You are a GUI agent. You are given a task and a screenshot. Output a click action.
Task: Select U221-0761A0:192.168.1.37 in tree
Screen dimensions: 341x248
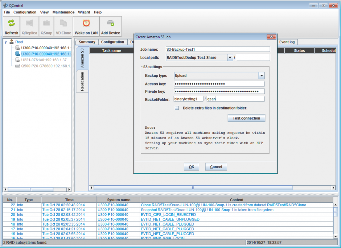click(x=44, y=60)
